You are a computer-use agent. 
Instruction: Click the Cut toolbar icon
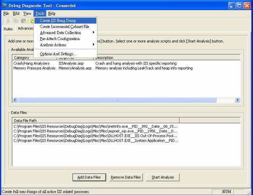coord(8,21)
